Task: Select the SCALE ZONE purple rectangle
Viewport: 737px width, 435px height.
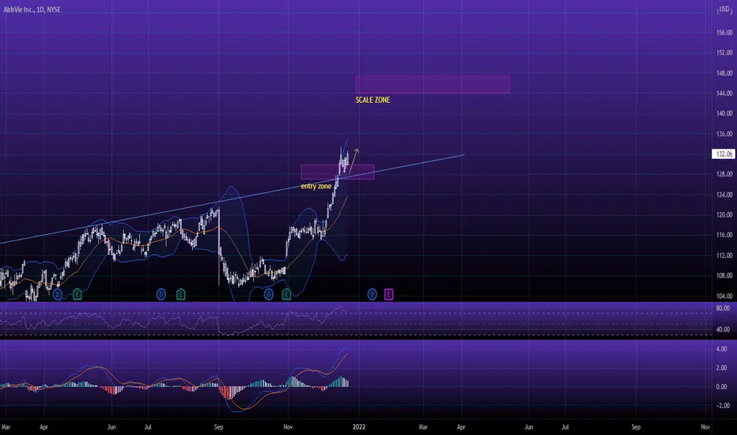Action: tap(433, 85)
